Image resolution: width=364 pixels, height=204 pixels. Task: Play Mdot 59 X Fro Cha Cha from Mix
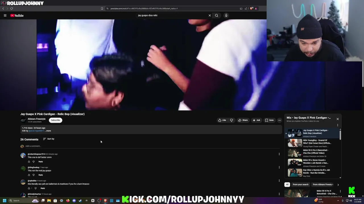click(313, 153)
